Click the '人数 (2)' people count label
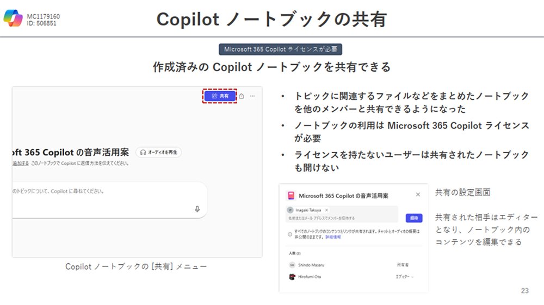 click(x=294, y=253)
